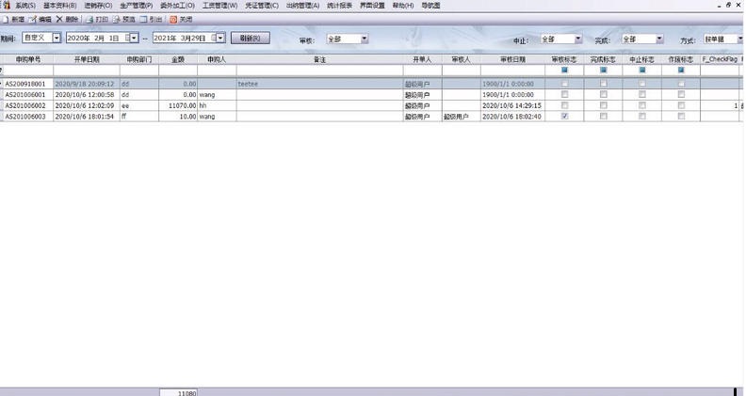The image size is (746, 396).
Task: Click the F_CheckFlag column header
Action: (720, 59)
